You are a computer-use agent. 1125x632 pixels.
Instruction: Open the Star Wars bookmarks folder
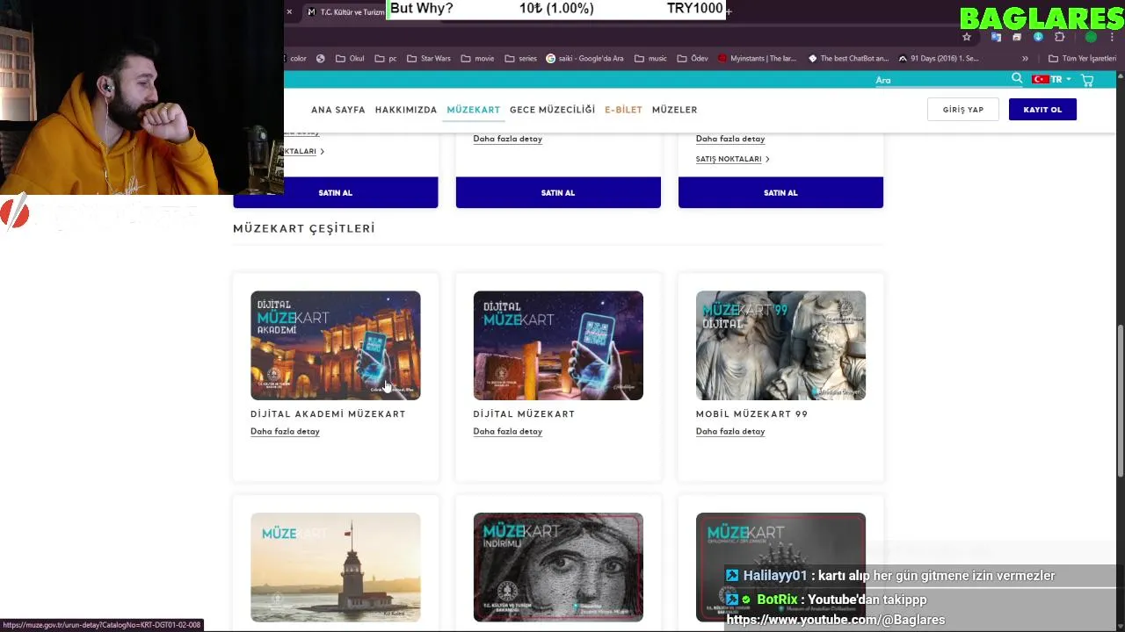coord(429,59)
